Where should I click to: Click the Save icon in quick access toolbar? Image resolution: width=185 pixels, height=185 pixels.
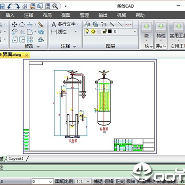coord(2,6)
